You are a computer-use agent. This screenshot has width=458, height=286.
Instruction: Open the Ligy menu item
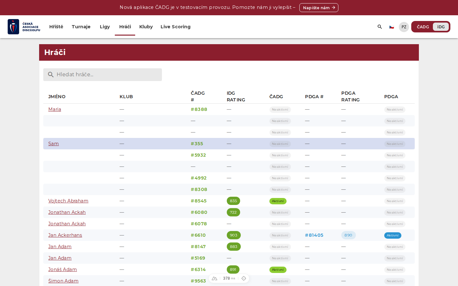coord(105,27)
